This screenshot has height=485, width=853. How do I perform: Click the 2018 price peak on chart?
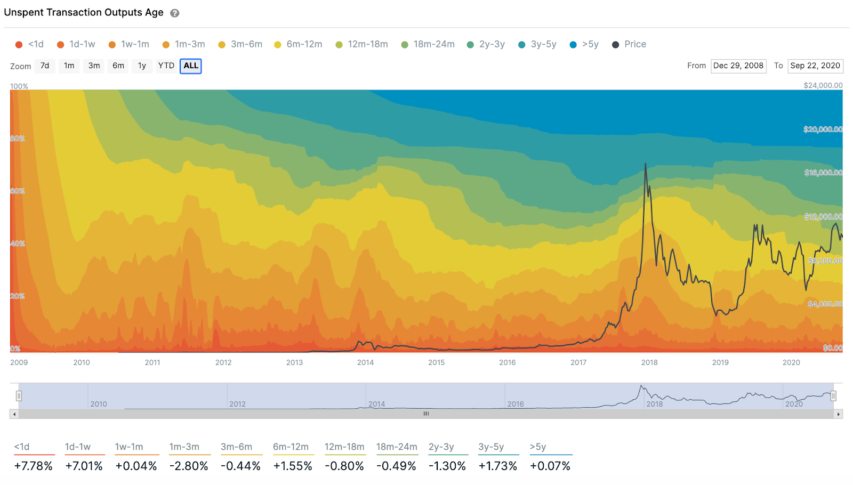[x=646, y=164]
